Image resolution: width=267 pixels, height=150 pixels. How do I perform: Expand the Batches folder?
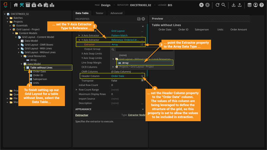tap(7, 18)
